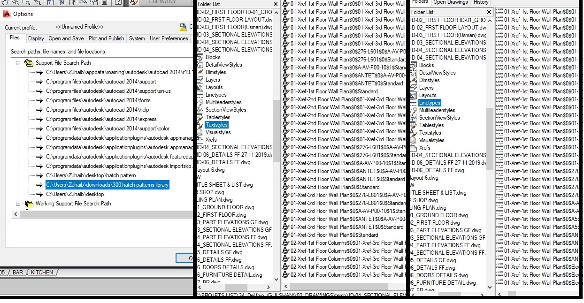Click the left arrow of Options horizontal scrollbar
584x303 pixels.
click(x=15, y=214)
